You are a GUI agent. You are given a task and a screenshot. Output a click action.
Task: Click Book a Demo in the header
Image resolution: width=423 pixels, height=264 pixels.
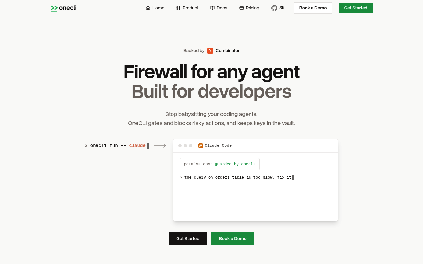point(313,8)
